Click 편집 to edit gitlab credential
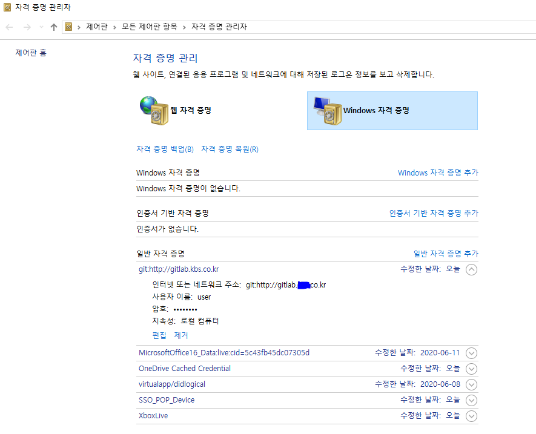 159,335
